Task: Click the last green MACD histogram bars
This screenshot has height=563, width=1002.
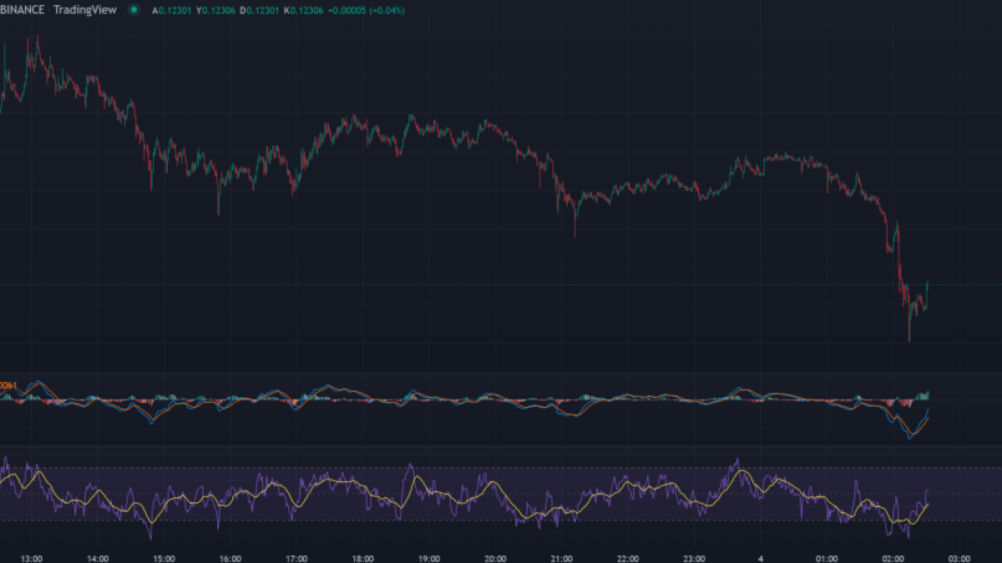Action: pos(924,395)
